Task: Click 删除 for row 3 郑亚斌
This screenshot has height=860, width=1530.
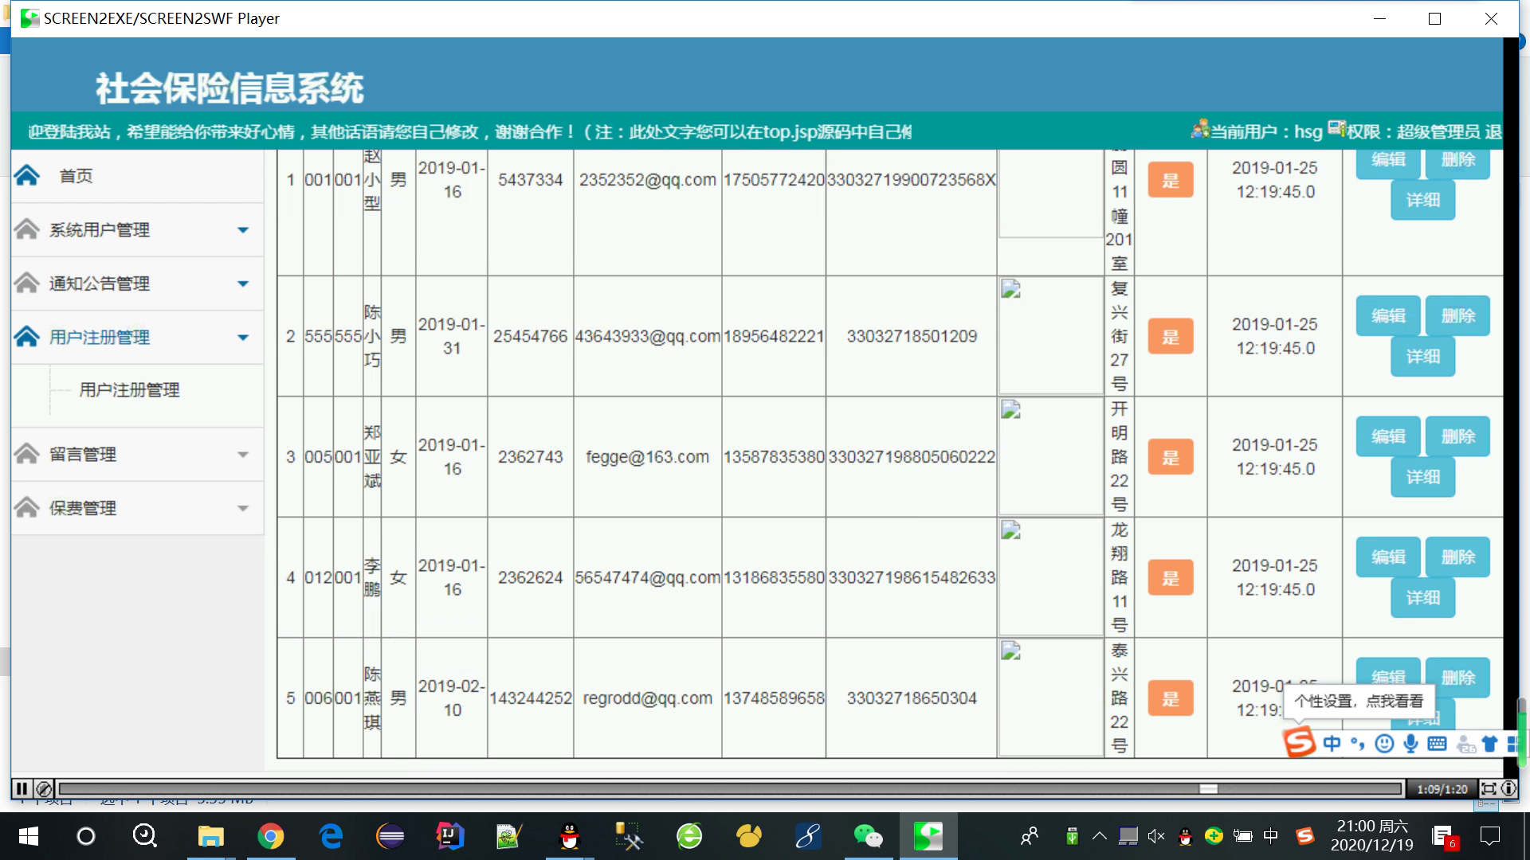Action: click(x=1457, y=436)
